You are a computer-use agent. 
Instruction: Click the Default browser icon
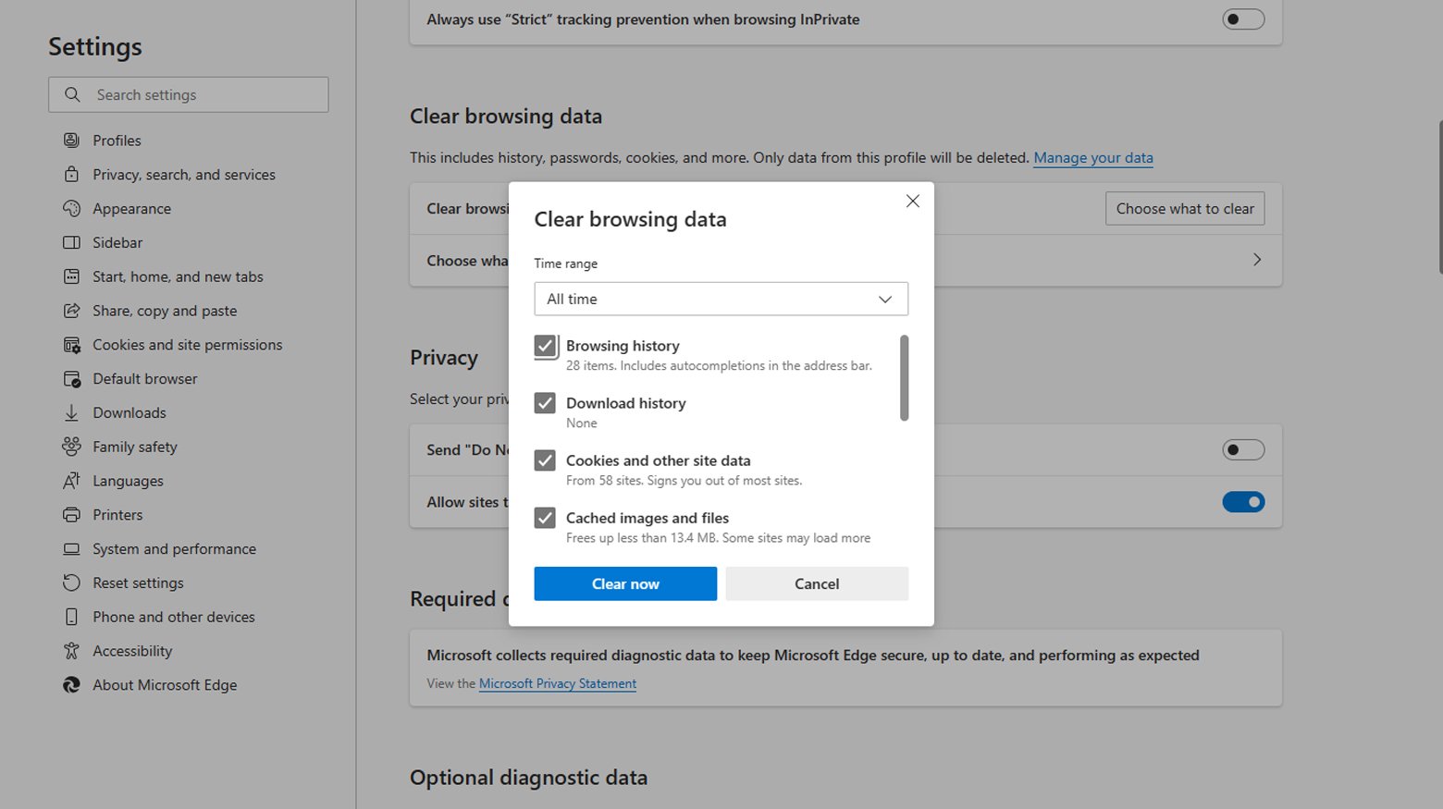point(71,378)
